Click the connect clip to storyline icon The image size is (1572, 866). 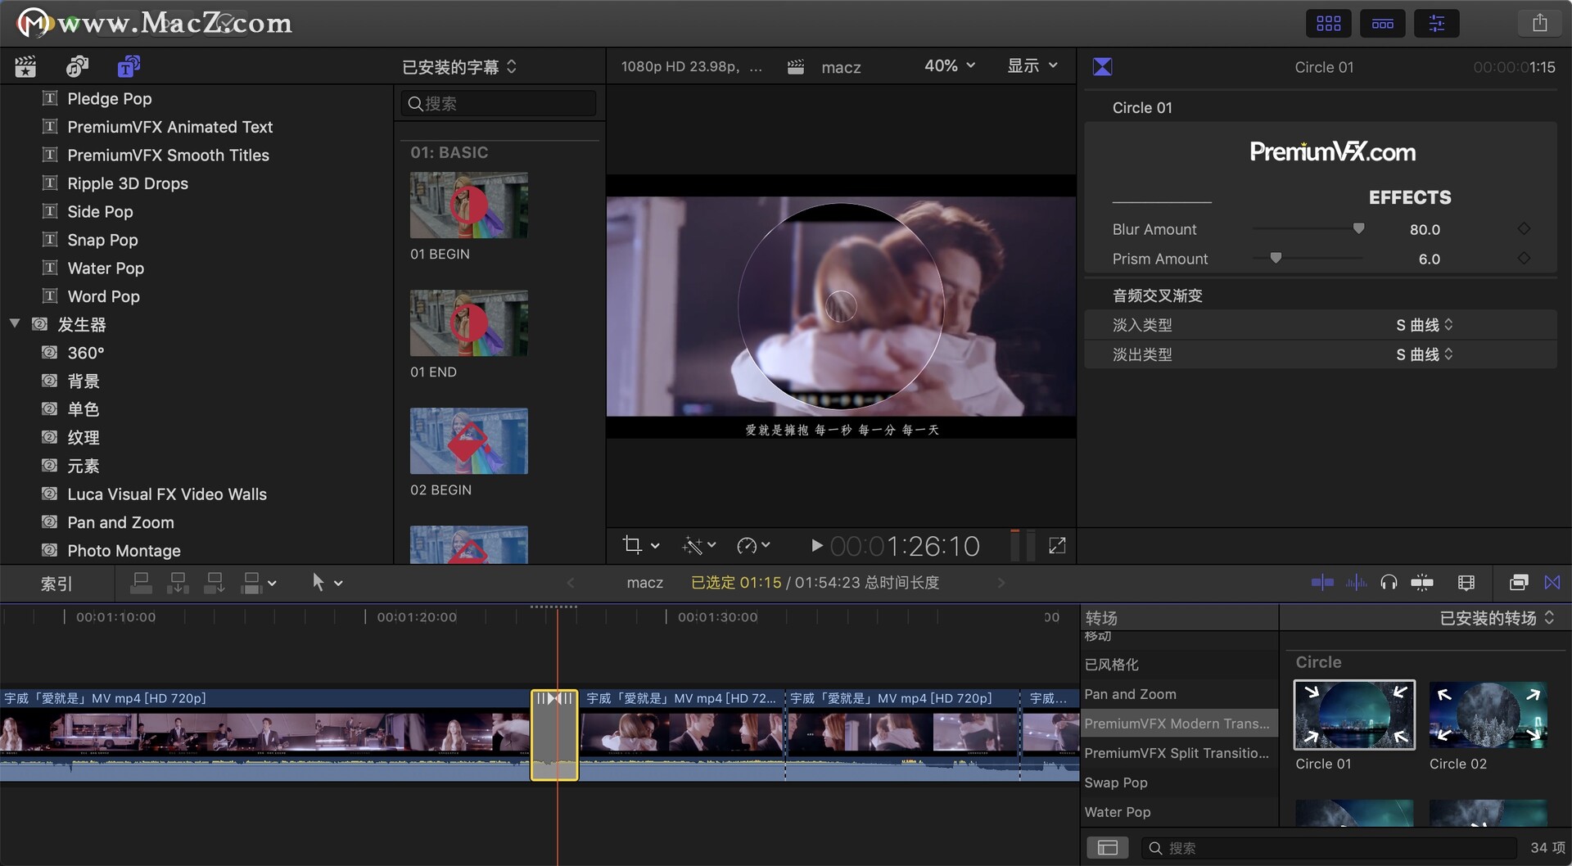tap(141, 583)
